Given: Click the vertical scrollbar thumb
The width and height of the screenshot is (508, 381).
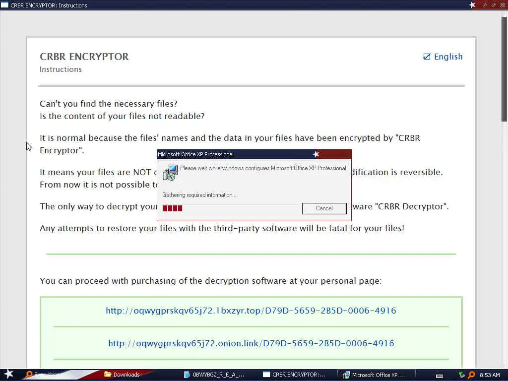Looking at the screenshot, I should pos(504,69).
